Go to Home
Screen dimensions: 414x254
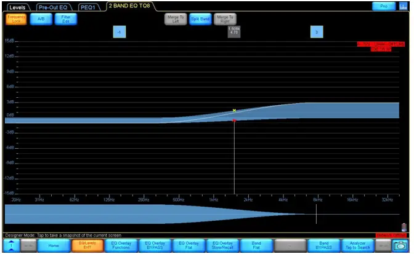pos(54,246)
